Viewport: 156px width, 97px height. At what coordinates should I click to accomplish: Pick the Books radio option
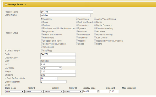click(x=95, y=22)
